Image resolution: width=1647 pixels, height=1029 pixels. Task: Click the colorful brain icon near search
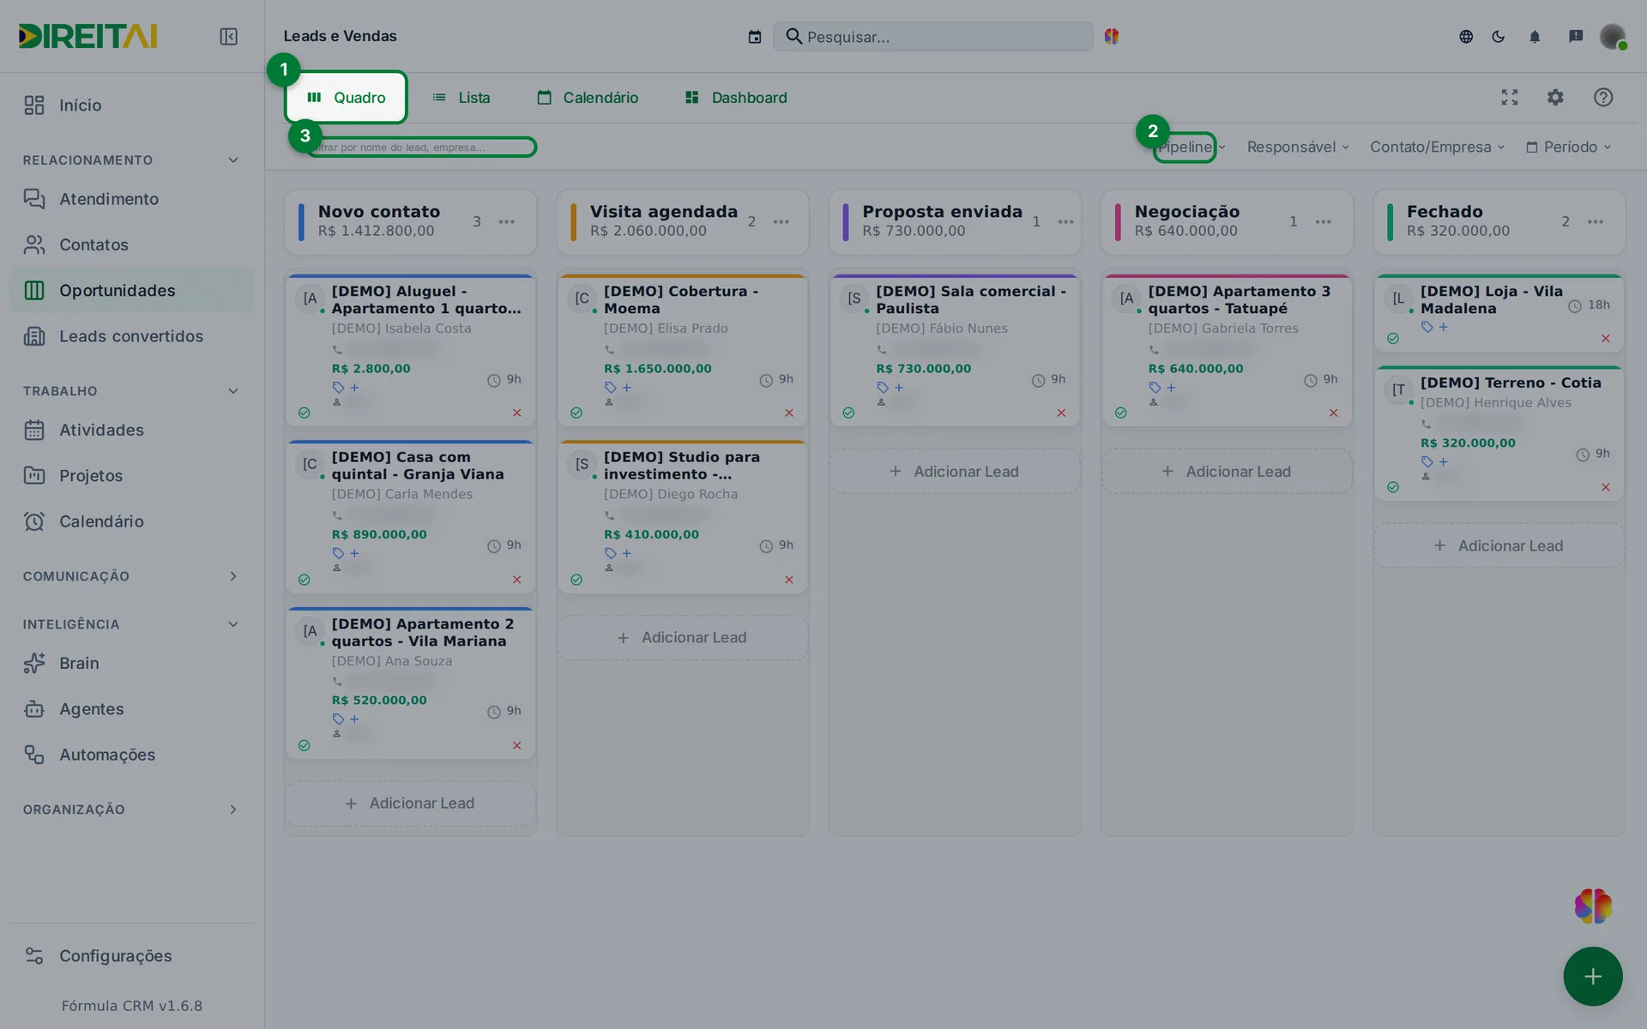pyautogui.click(x=1112, y=36)
